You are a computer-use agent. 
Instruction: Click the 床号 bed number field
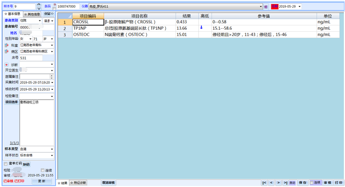click(31, 58)
